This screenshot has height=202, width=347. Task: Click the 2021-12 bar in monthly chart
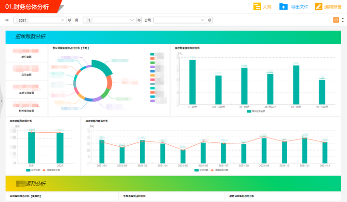click(x=325, y=152)
